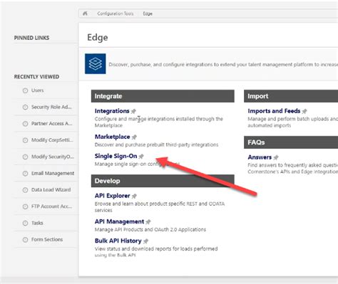Open the Marketplace link
The width and height of the screenshot is (338, 284).
pos(112,137)
